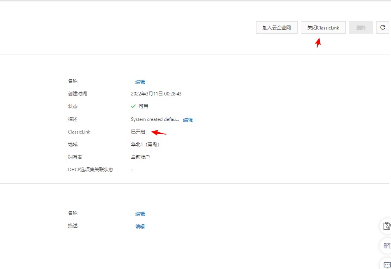Image resolution: width=391 pixels, height=269 pixels.
Task: Click the green checkmark status icon
Action: (x=133, y=106)
